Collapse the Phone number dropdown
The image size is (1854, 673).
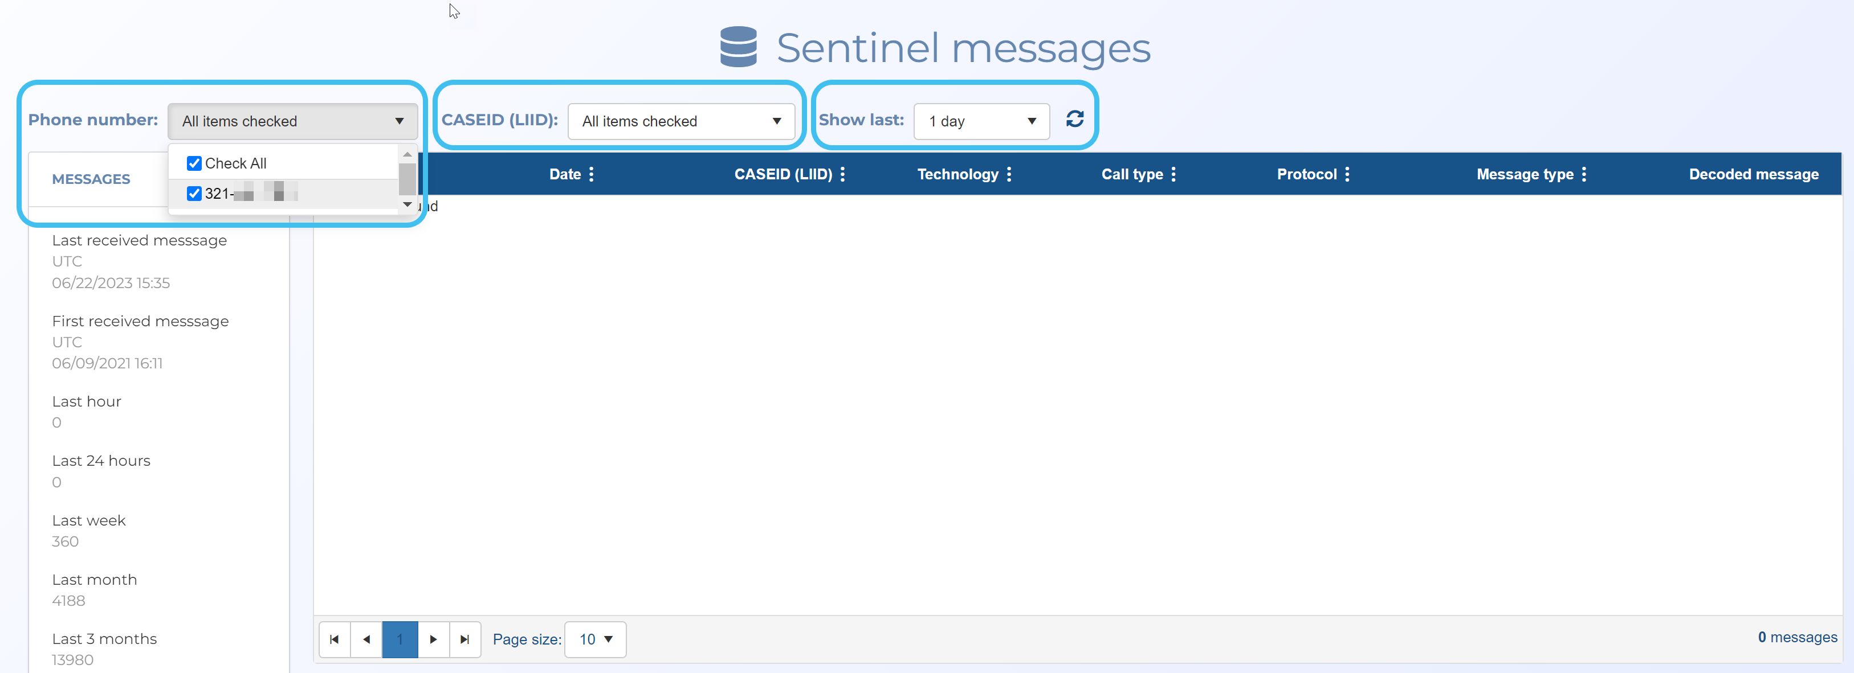point(292,121)
